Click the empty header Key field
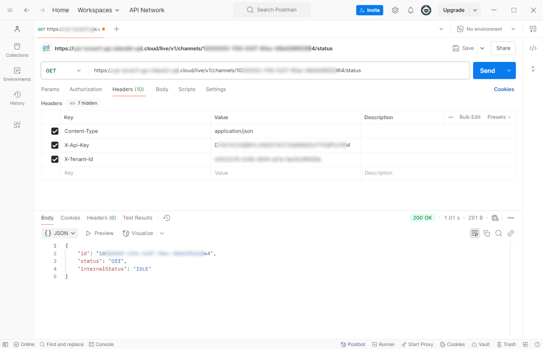This screenshot has width=543, height=349. click(x=135, y=173)
